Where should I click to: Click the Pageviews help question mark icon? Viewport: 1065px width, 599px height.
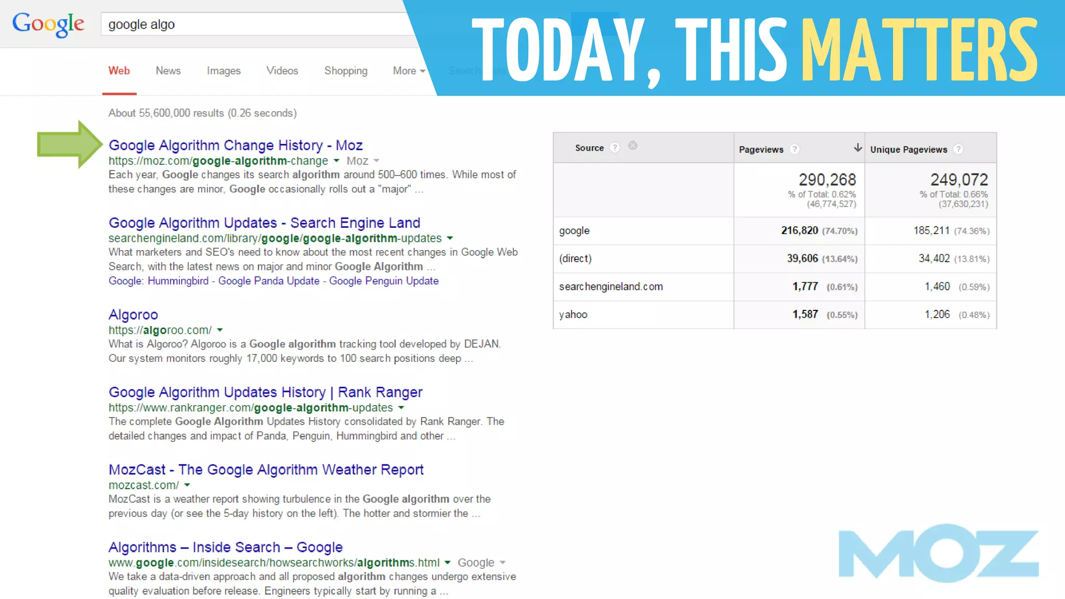click(794, 149)
